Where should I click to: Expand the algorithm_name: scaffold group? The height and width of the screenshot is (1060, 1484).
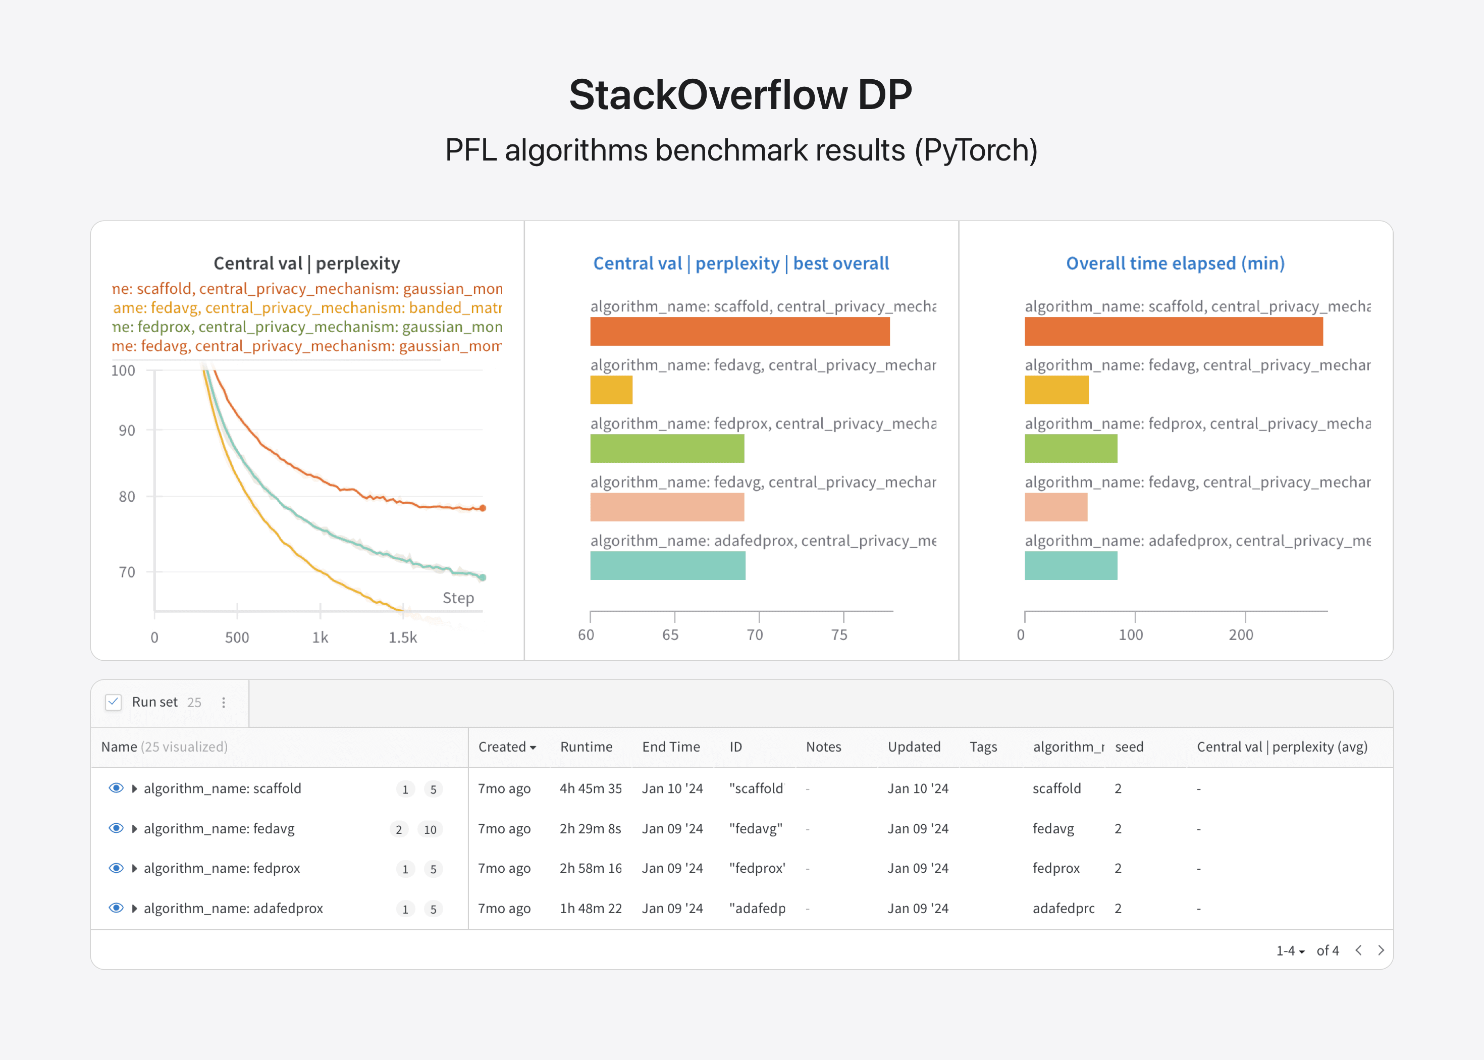point(134,788)
